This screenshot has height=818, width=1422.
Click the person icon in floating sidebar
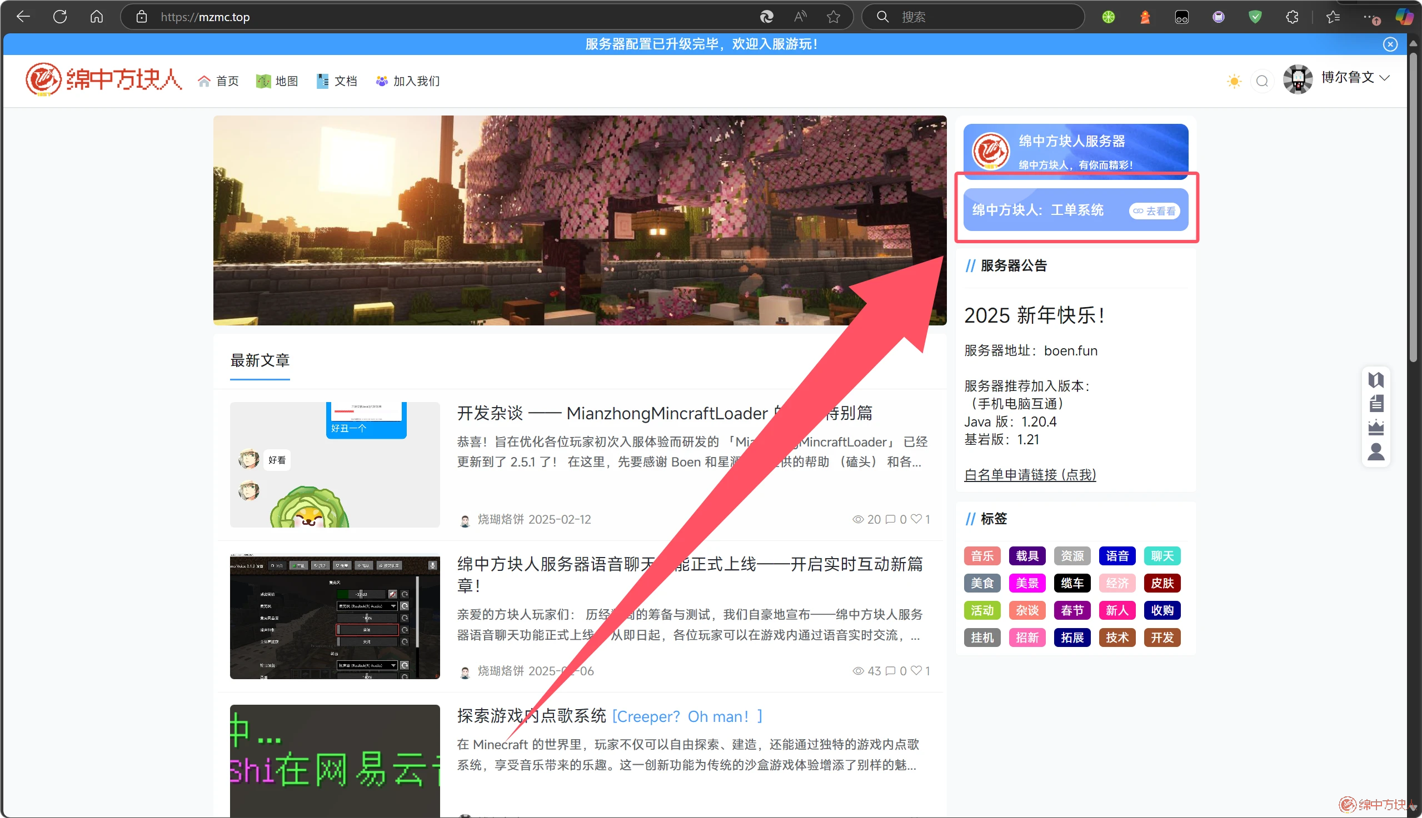click(x=1375, y=451)
